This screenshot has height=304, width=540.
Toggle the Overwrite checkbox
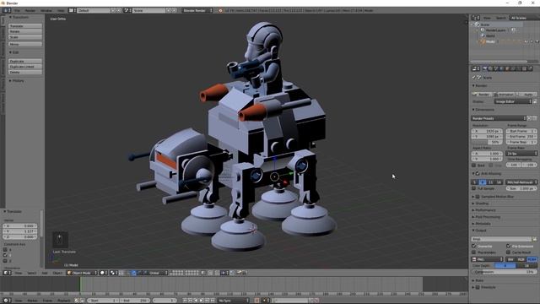[474, 246]
